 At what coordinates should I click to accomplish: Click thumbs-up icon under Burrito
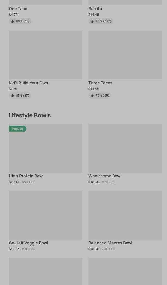click(92, 21)
